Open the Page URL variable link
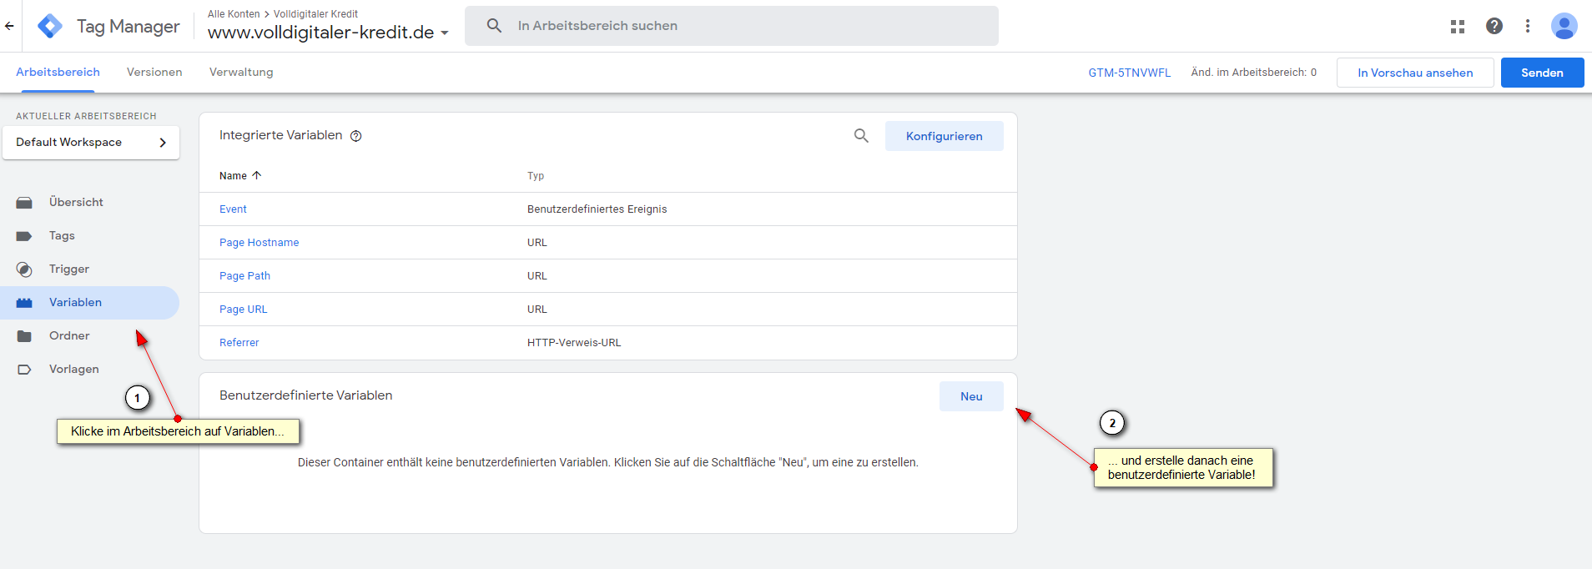Image resolution: width=1592 pixels, height=569 pixels. coord(243,310)
